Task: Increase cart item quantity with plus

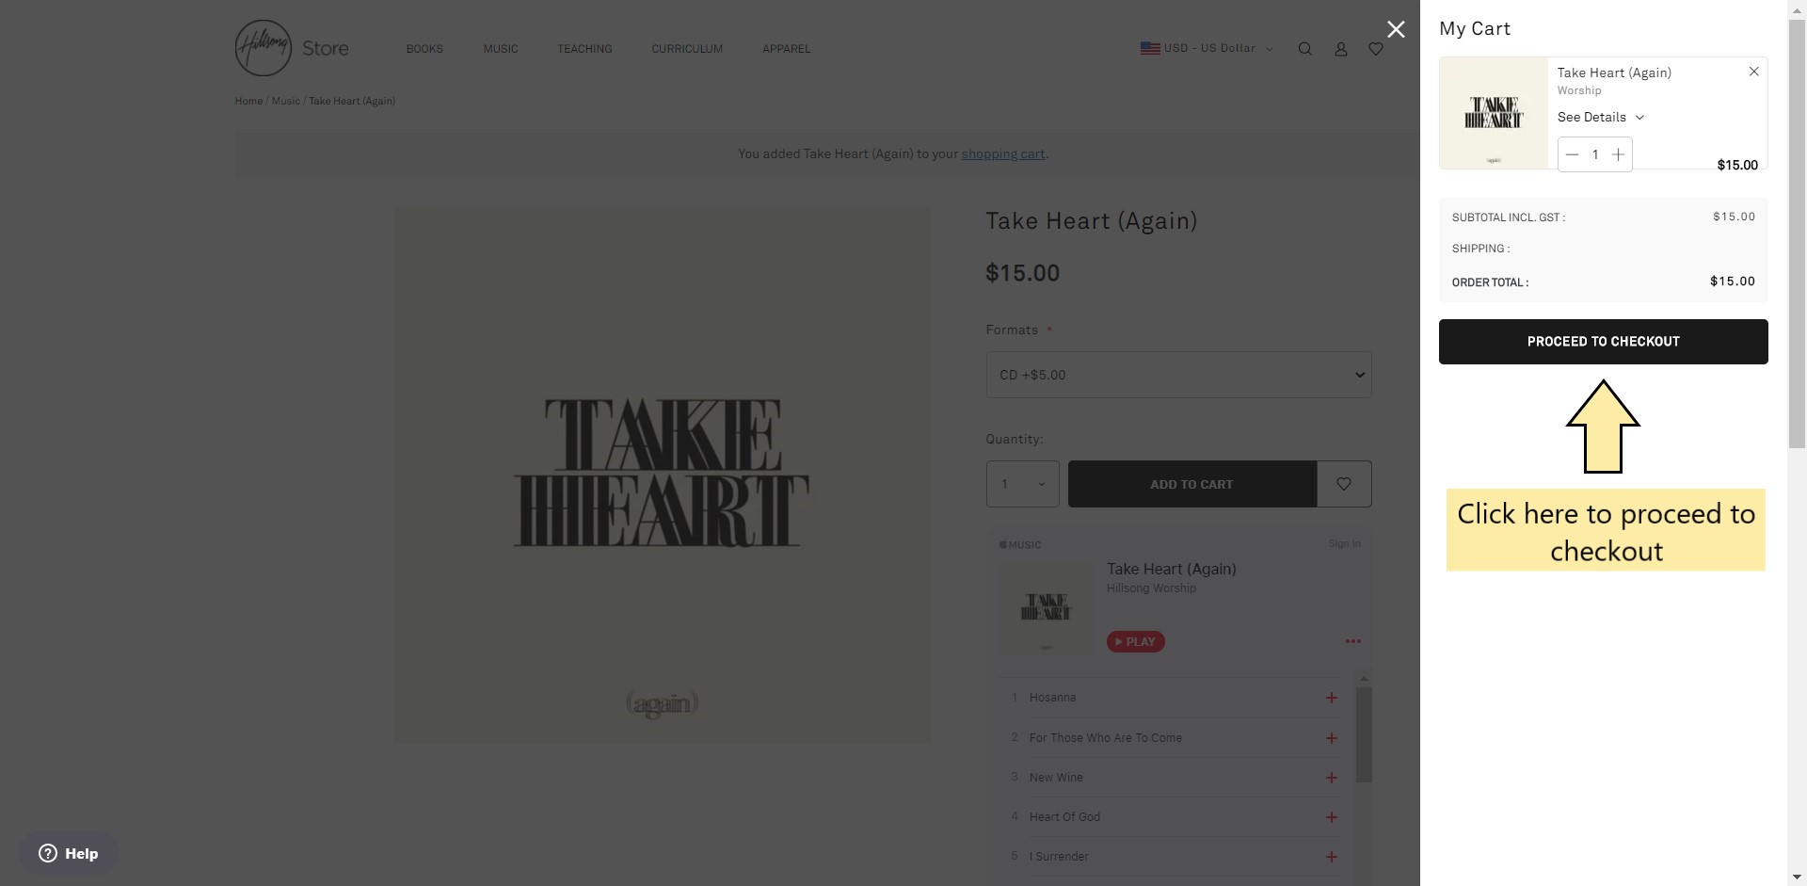Action: (x=1618, y=154)
